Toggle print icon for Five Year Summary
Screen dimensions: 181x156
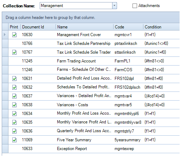click(x=14, y=140)
